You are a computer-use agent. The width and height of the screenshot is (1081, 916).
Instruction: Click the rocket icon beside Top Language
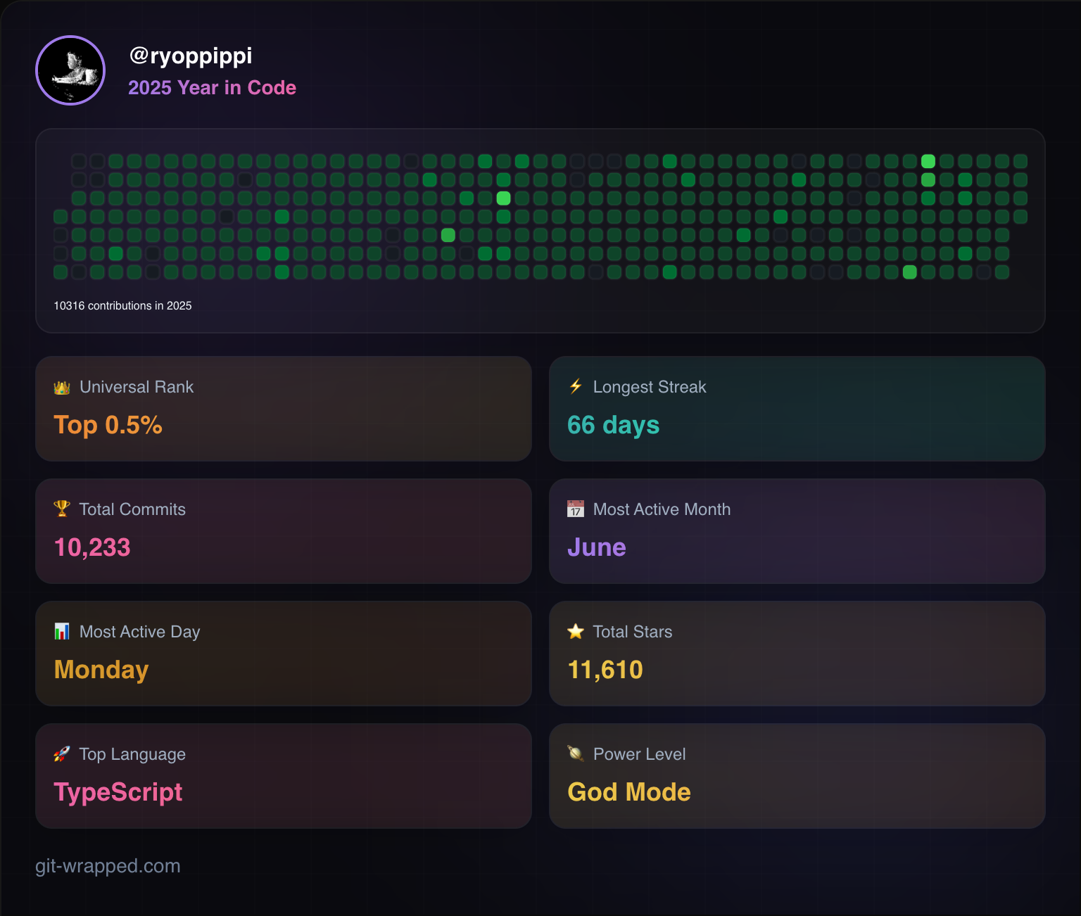62,754
